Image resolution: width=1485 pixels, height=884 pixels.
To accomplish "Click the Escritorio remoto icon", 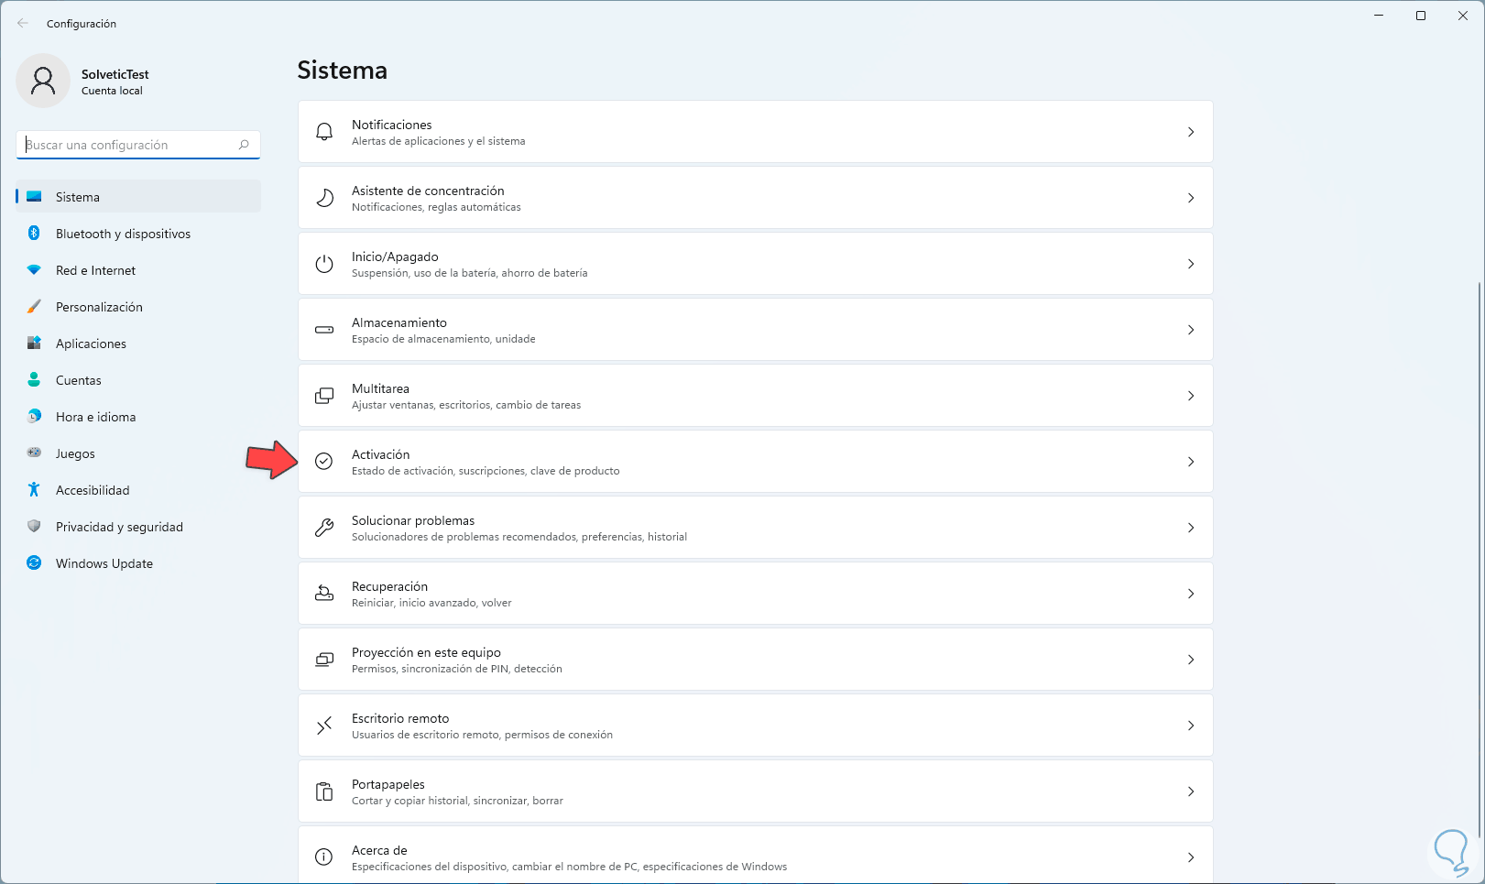I will point(324,726).
